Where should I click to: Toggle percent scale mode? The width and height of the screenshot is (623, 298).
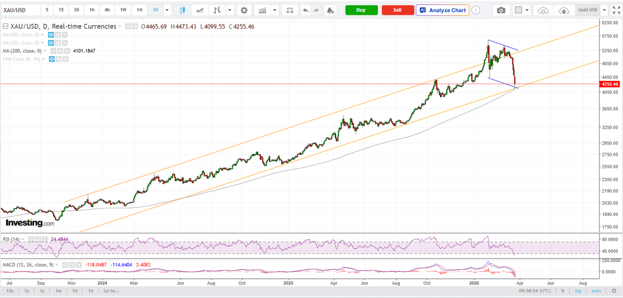pos(563,291)
